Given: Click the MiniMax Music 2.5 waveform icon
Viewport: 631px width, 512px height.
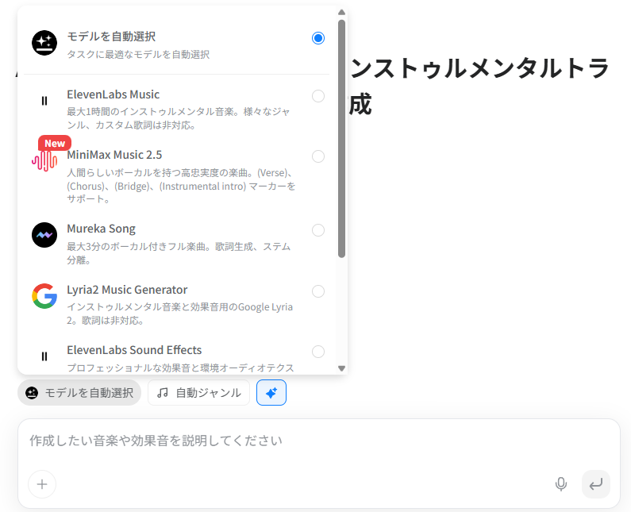Looking at the screenshot, I should [44, 161].
